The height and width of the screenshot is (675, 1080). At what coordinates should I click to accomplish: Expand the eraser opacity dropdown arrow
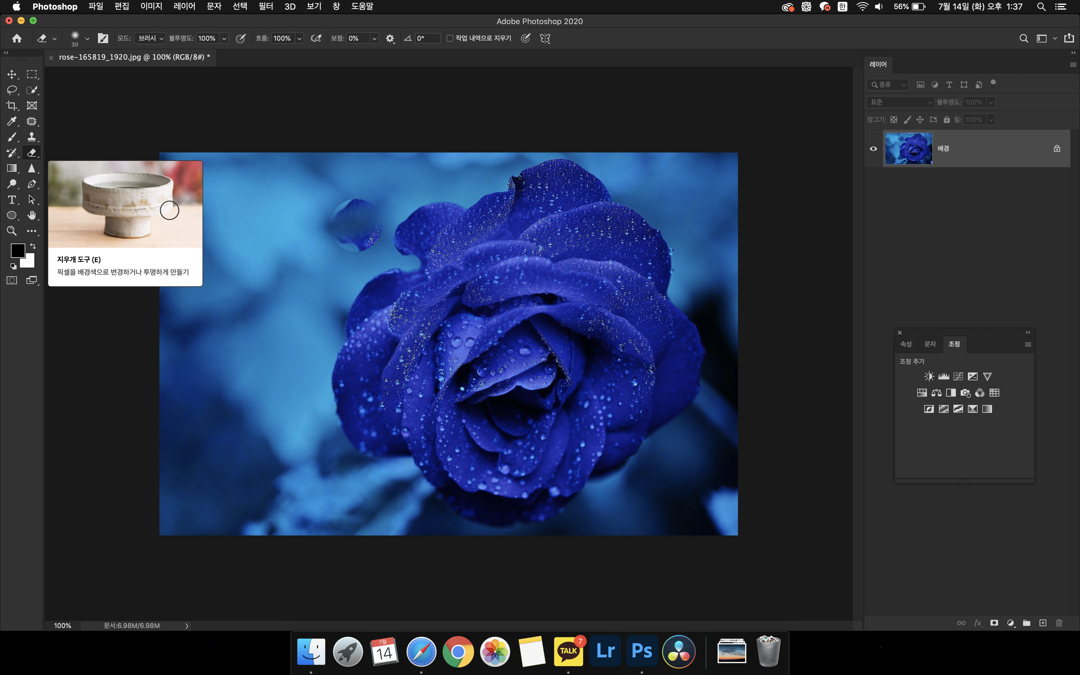(224, 39)
